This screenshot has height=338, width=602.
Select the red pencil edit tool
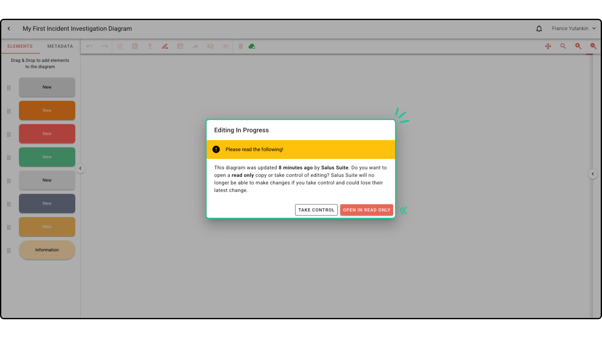[165, 46]
